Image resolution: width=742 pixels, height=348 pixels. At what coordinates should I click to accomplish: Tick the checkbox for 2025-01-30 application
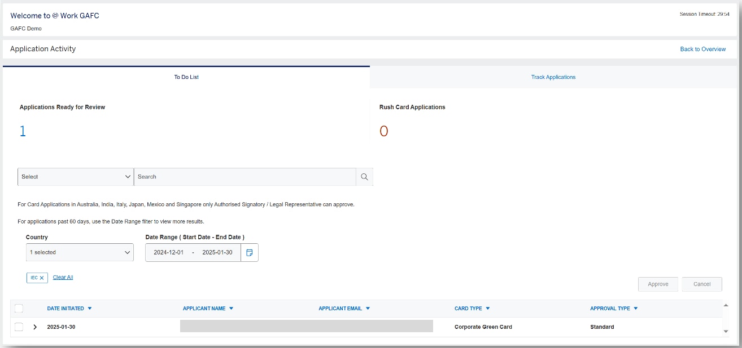pos(19,327)
